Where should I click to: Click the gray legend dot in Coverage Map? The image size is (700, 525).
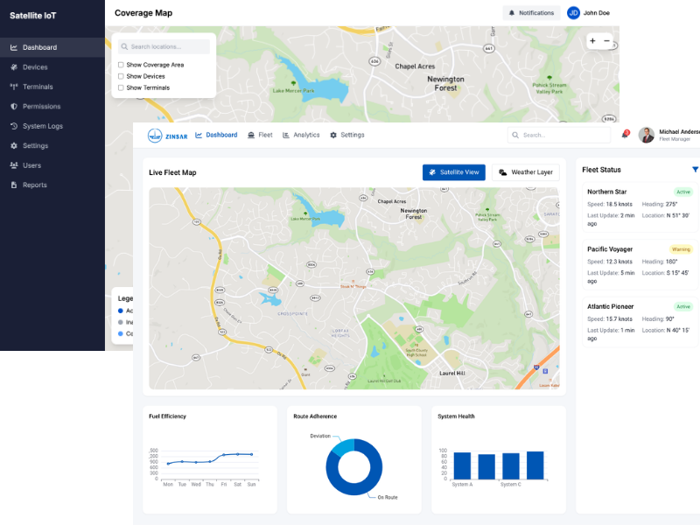point(121,322)
